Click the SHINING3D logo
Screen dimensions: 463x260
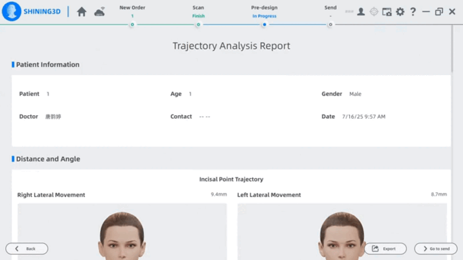31,11
